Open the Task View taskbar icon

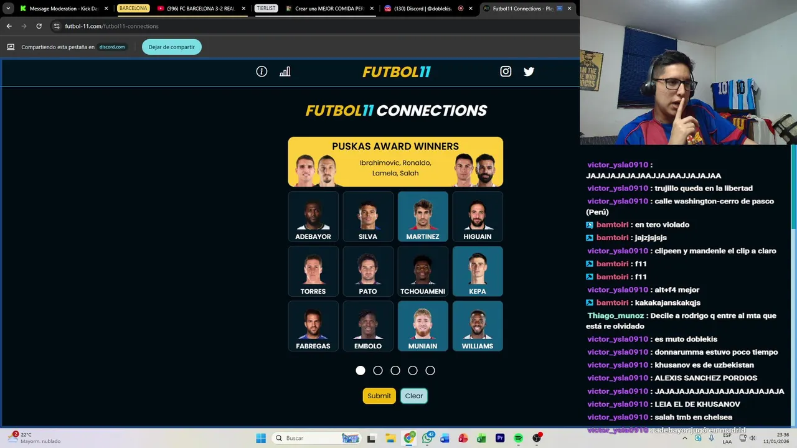point(371,438)
